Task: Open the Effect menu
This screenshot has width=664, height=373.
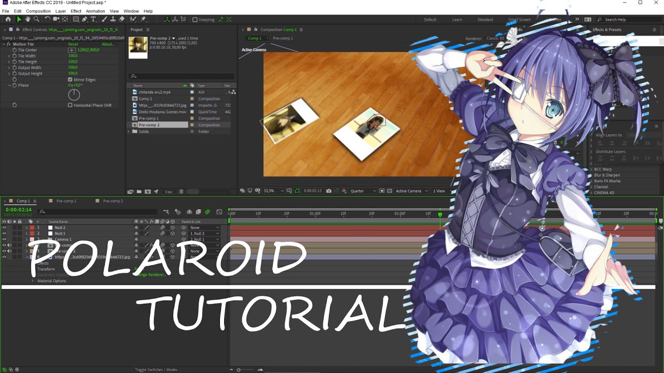Action: tap(76, 11)
